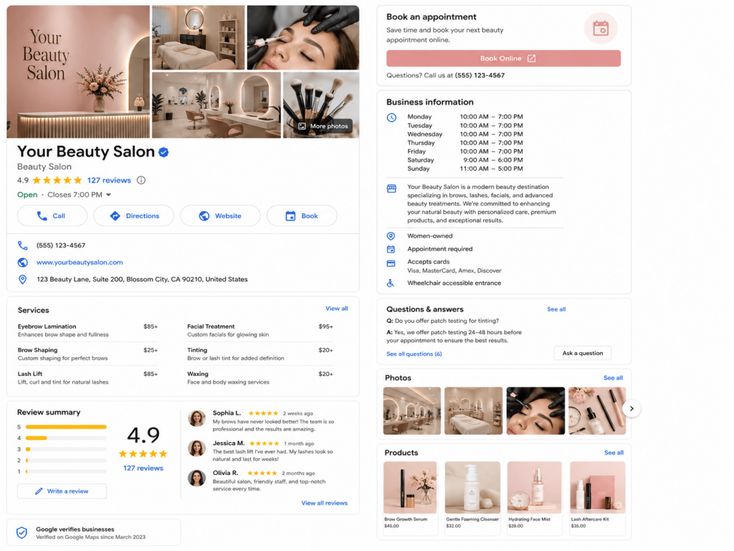Open the salon interior thumbnail in Photos
The image size is (734, 551).
coord(412,411)
